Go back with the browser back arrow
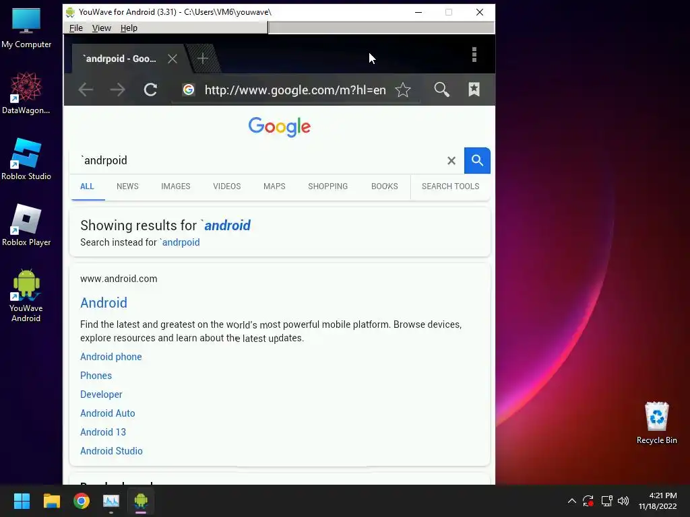690x517 pixels. tap(86, 90)
